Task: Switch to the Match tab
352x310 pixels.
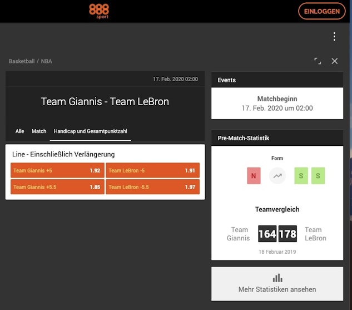Action: 39,131
